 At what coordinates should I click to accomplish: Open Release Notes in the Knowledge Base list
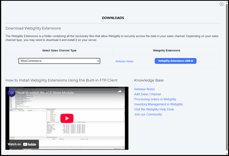pyautogui.click(x=144, y=89)
